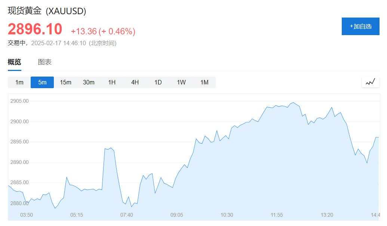Select the 概览 tab
Screen dimensions: 387x226
[x=14, y=62]
